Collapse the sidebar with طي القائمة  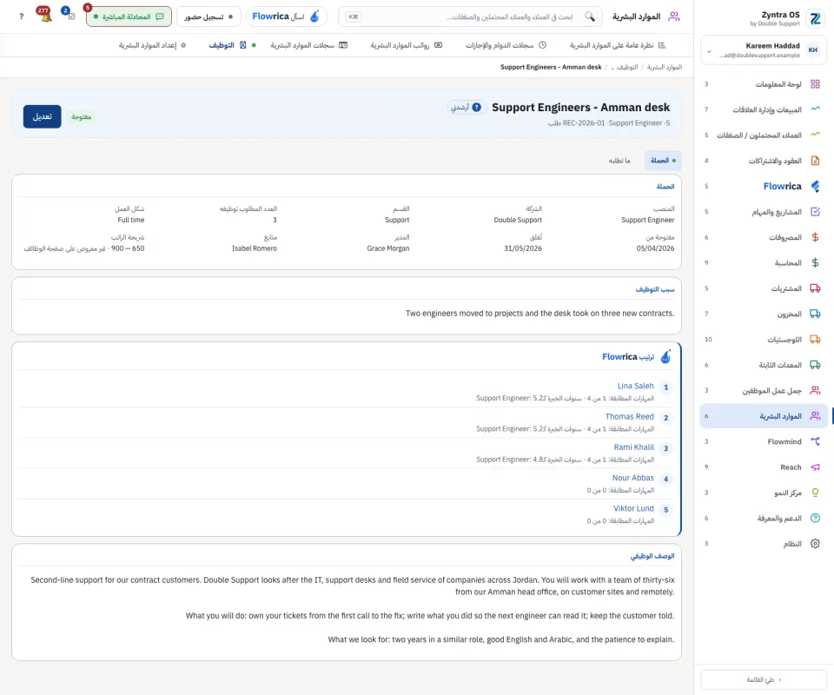coord(764,679)
